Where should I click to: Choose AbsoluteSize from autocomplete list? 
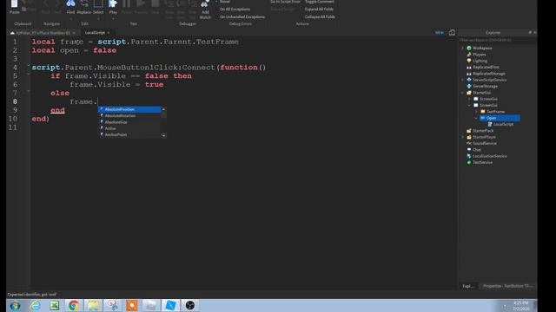129,122
